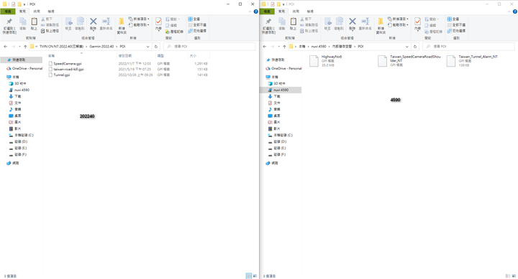This screenshot has width=518, height=279.
Task: Click 新增資料夾 icon in right window ribbon
Action: pos(381,22)
